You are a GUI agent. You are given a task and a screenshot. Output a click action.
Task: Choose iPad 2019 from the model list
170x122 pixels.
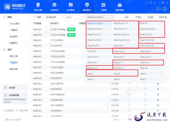[x=125, y=45]
